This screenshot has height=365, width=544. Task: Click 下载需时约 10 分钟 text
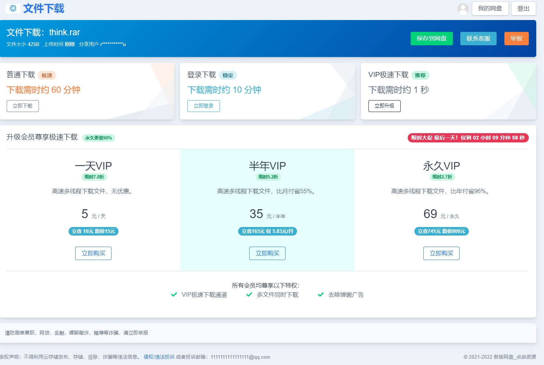224,90
